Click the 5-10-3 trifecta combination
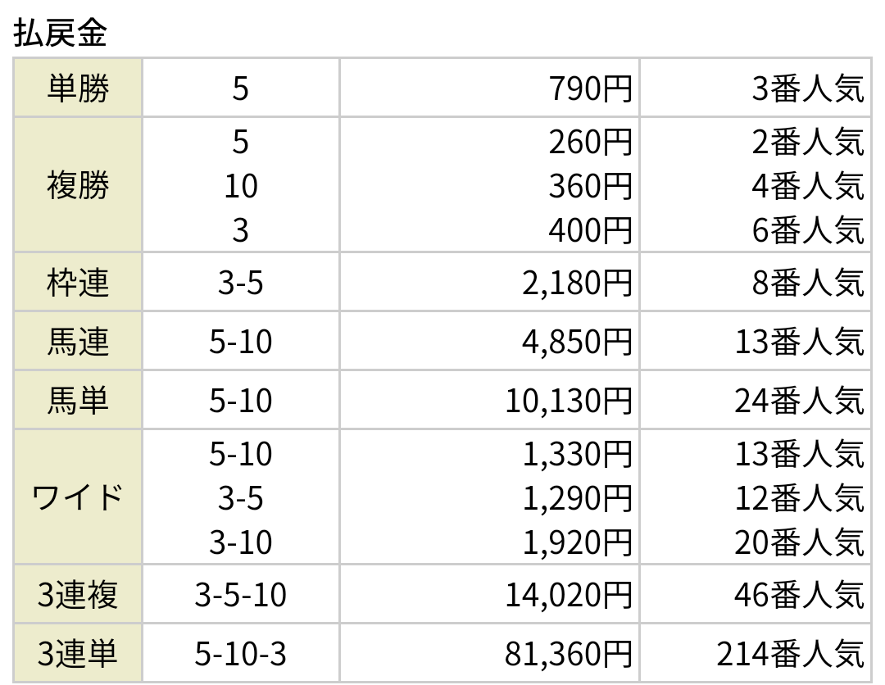885x685 pixels. [x=240, y=654]
